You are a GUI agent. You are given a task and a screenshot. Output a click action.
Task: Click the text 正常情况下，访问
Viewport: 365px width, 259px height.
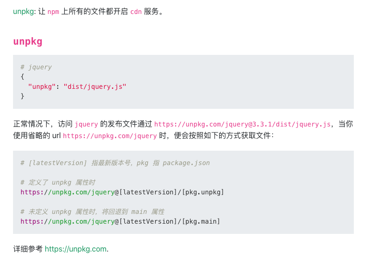(43, 124)
